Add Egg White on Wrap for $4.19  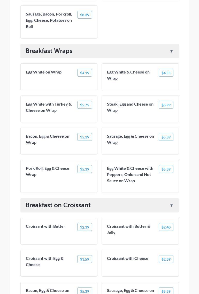[85, 73]
